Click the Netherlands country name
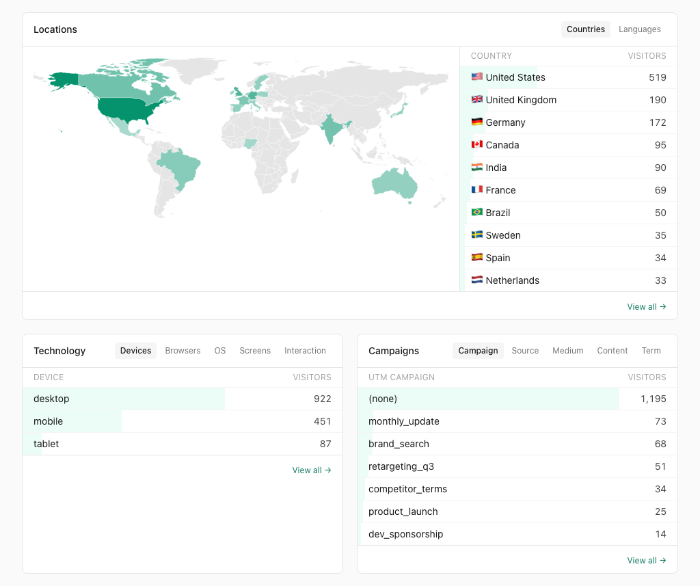 pyautogui.click(x=513, y=280)
